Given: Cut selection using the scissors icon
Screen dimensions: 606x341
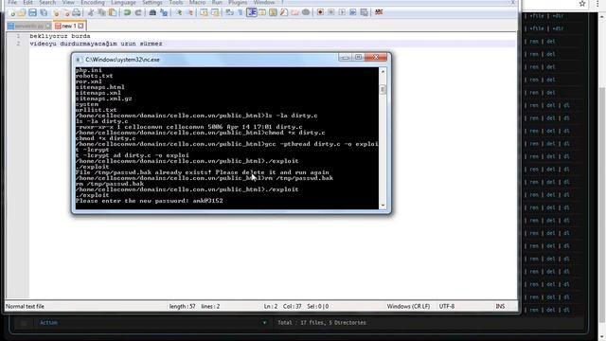Looking at the screenshot, I should [x=91, y=12].
